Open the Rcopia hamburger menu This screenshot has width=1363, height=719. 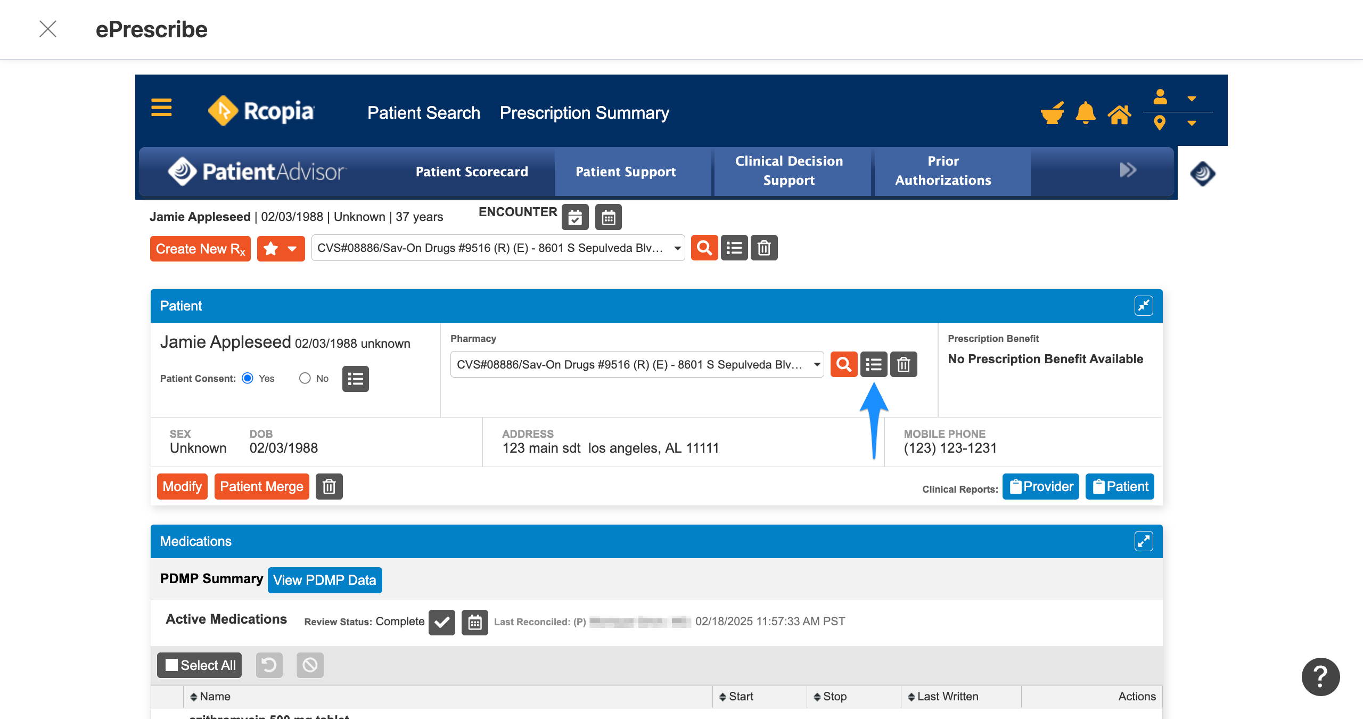click(x=161, y=108)
